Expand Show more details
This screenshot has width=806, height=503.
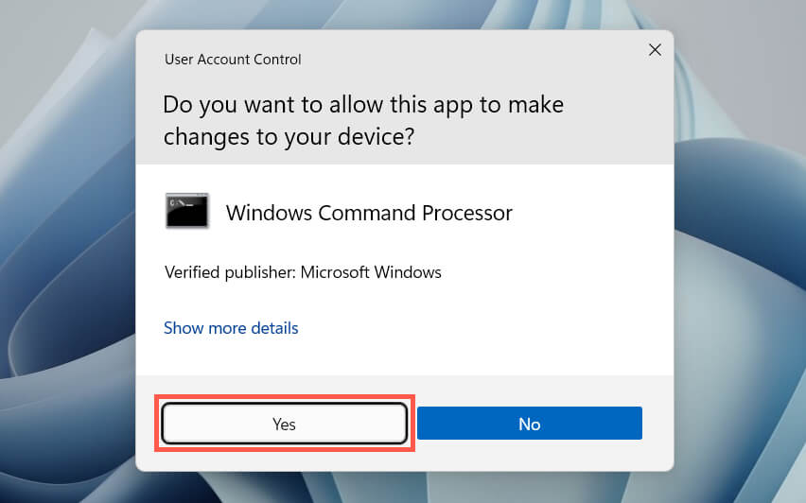click(231, 328)
